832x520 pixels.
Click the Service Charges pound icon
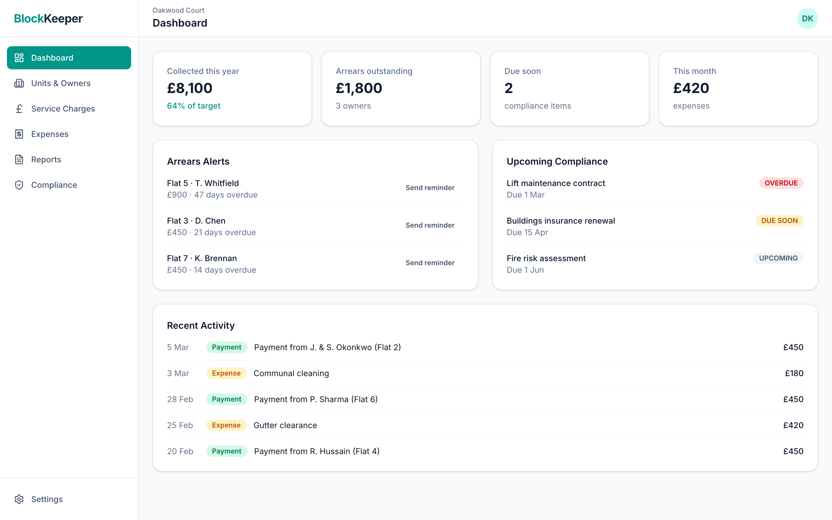[19, 109]
